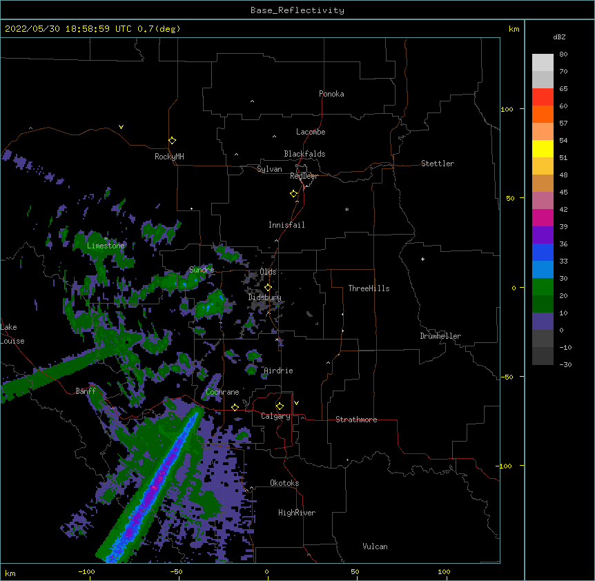Select the dark orange 57-60 dBZ legend swatch
Screen dimensions: 595x581
(x=543, y=114)
